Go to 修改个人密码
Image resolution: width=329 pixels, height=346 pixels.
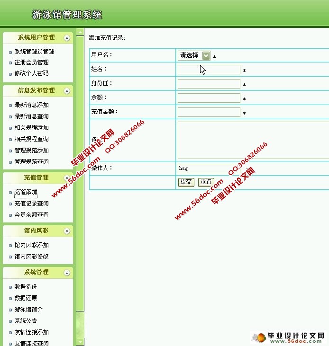(x=31, y=73)
